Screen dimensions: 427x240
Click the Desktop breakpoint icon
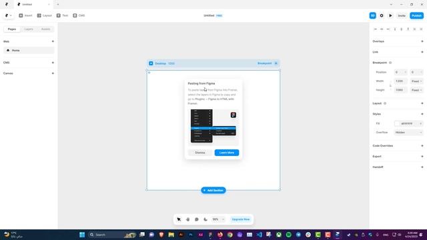click(151, 63)
